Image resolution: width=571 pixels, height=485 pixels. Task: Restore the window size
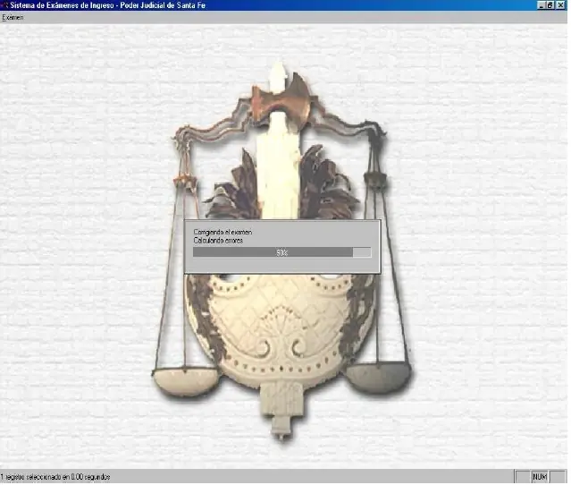(x=550, y=5)
